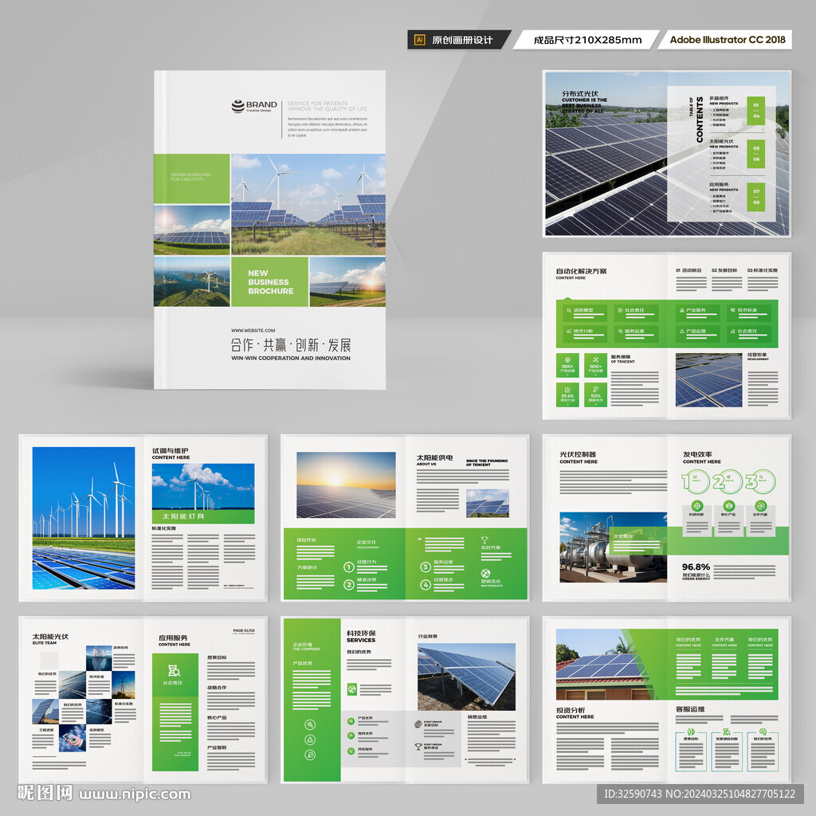
Task: Click the icon beside 技术标准
Action: [733, 310]
